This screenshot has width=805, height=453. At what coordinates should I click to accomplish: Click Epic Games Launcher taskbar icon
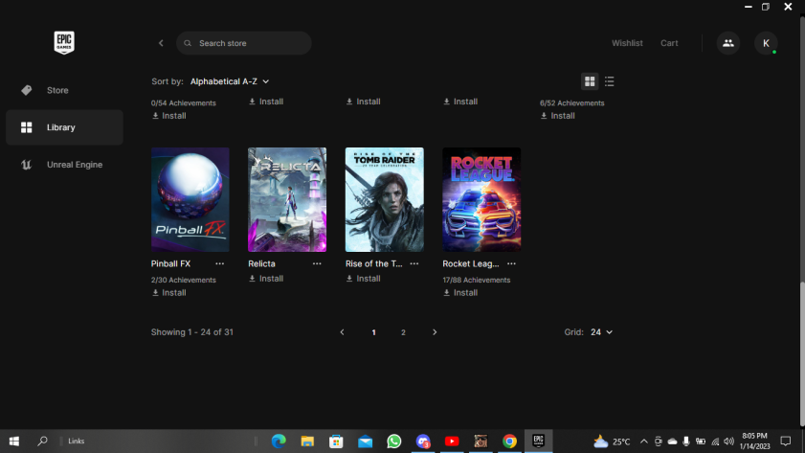coord(538,442)
